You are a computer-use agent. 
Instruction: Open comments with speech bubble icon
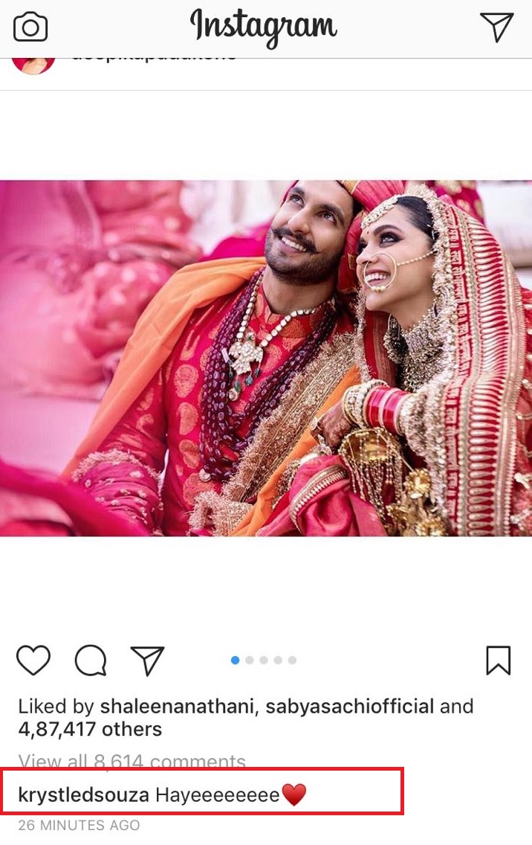[x=91, y=660]
